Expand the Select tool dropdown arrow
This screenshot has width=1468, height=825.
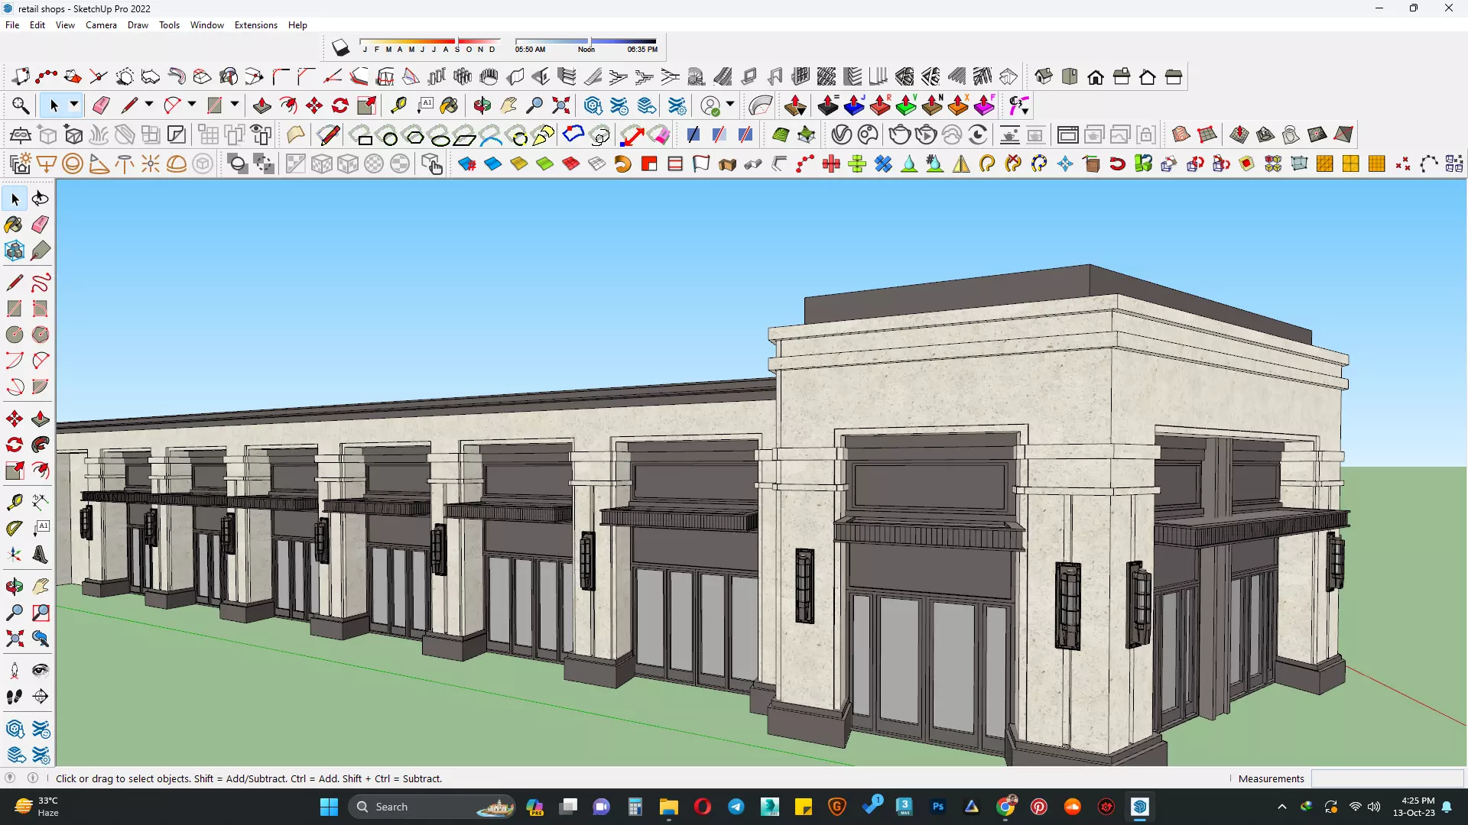(x=74, y=105)
